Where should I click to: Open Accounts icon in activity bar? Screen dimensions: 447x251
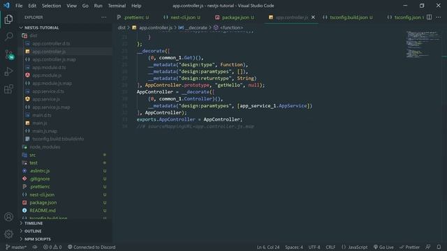coord(8,217)
